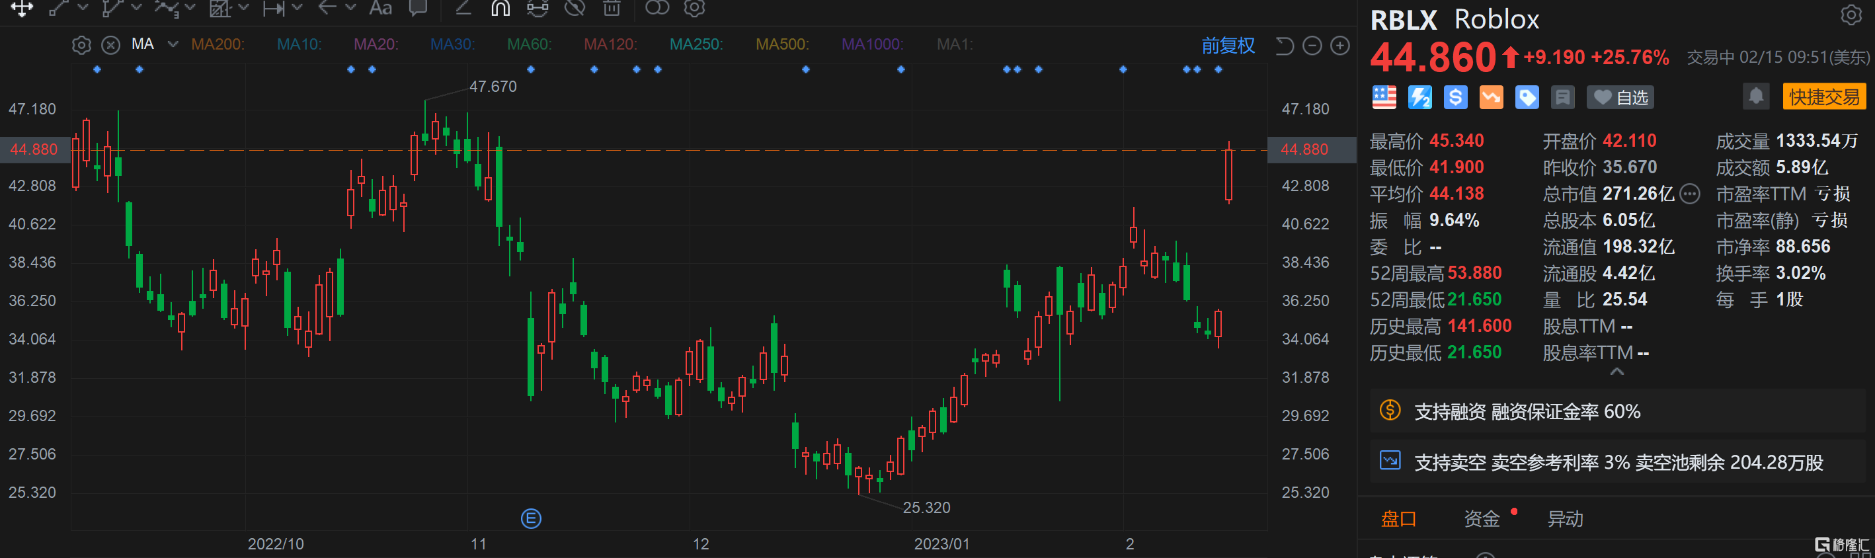Open drawing toolbar settings gear
Screen dimensions: 1875x558
(x=695, y=8)
